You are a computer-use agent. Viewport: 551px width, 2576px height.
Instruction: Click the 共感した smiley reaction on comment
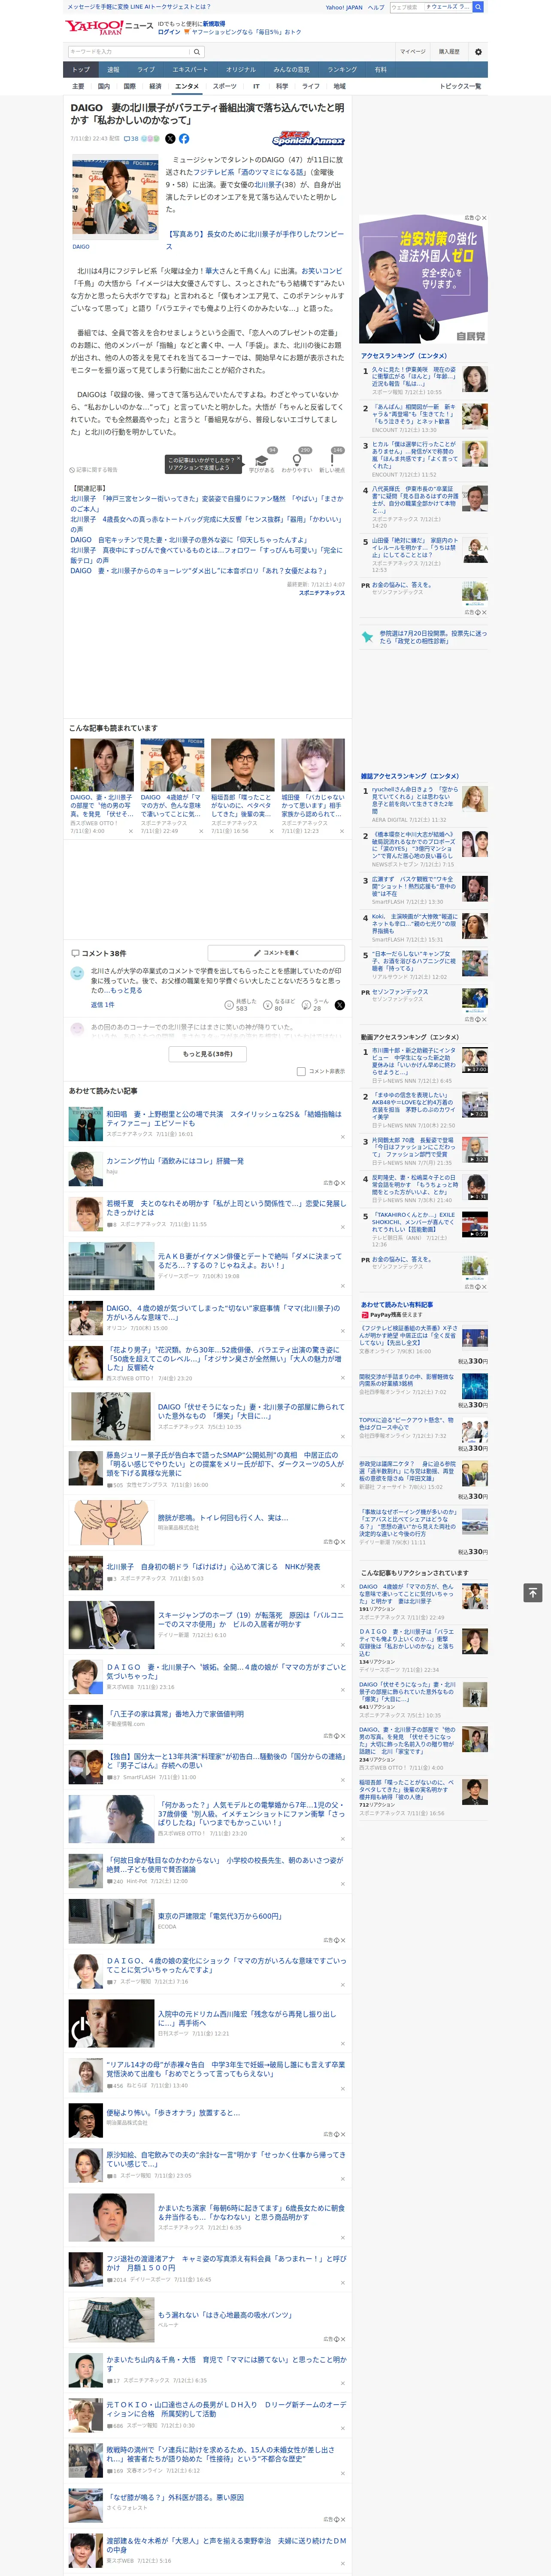point(241,1004)
